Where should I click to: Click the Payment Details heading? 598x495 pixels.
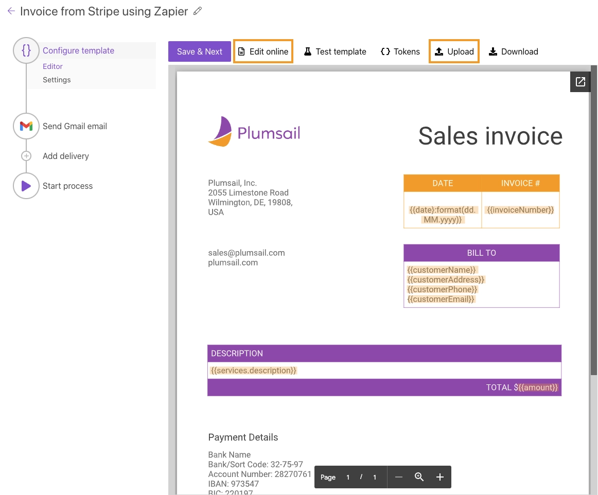[243, 437]
